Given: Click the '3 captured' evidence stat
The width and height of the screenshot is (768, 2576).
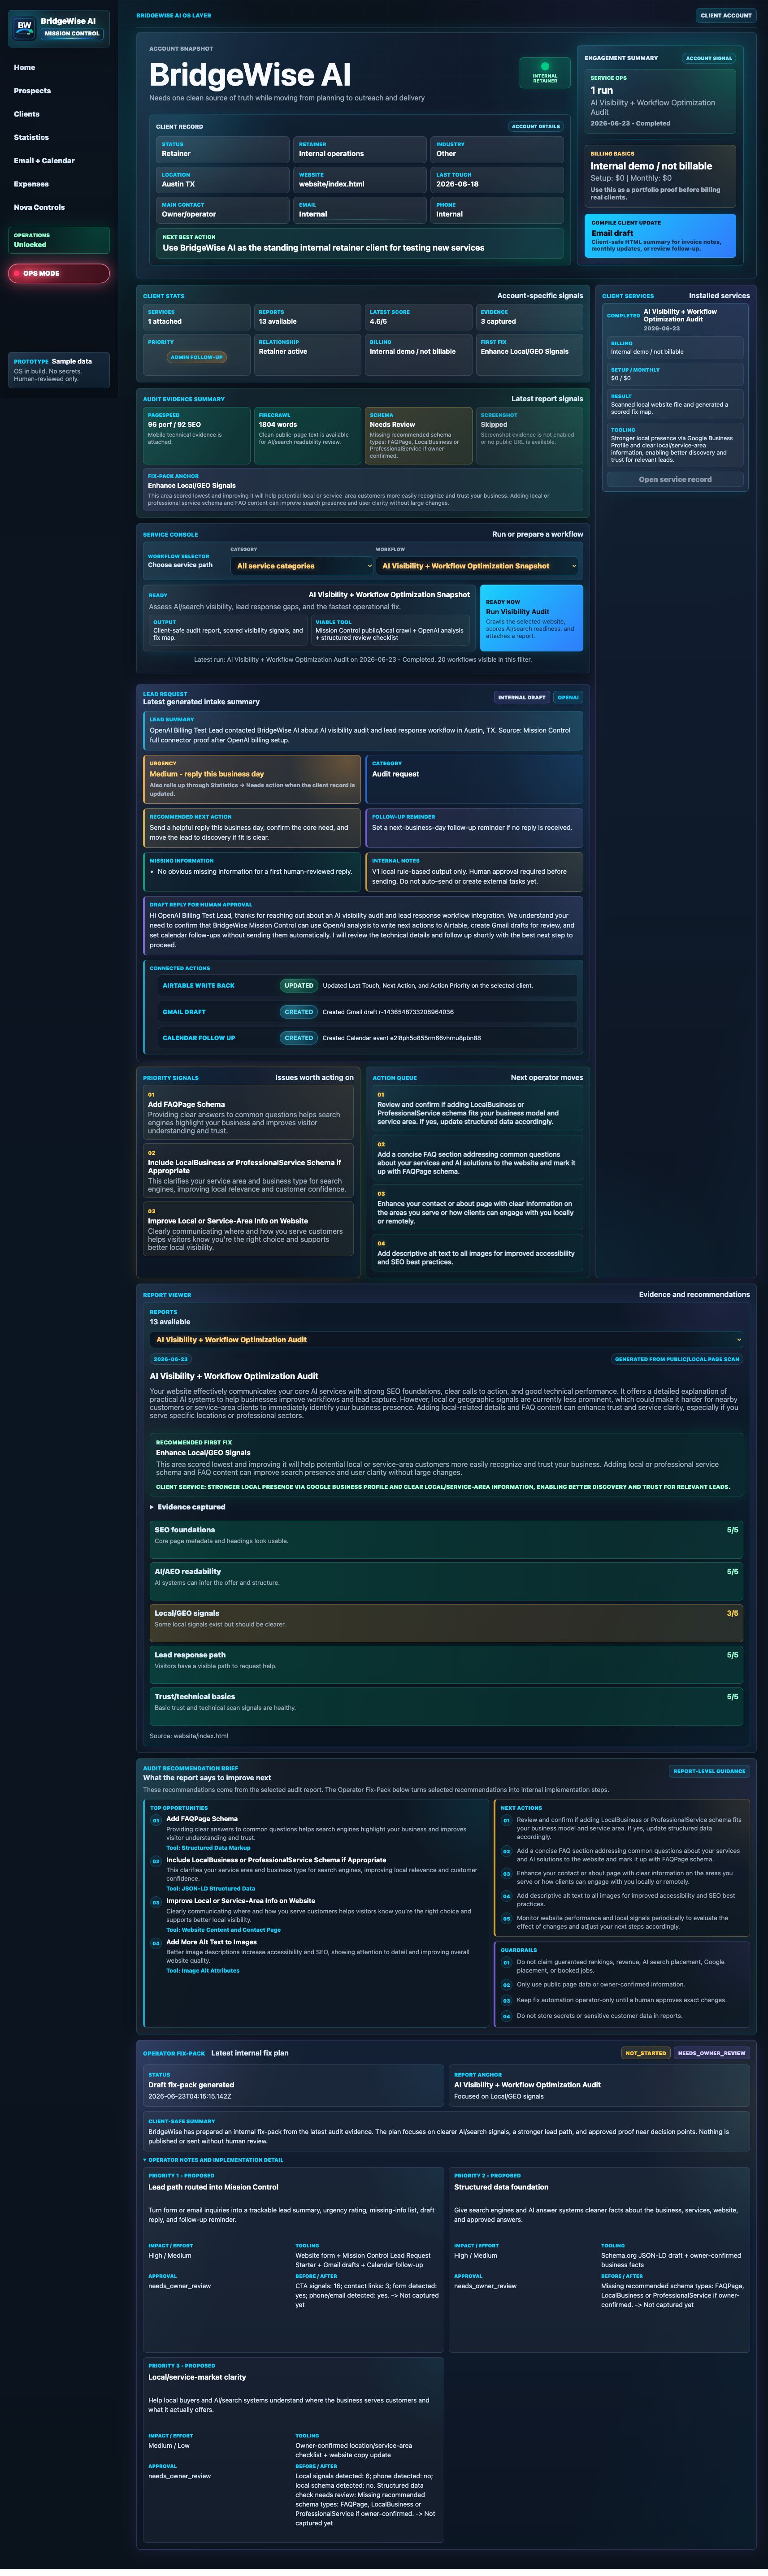Looking at the screenshot, I should 529,317.
